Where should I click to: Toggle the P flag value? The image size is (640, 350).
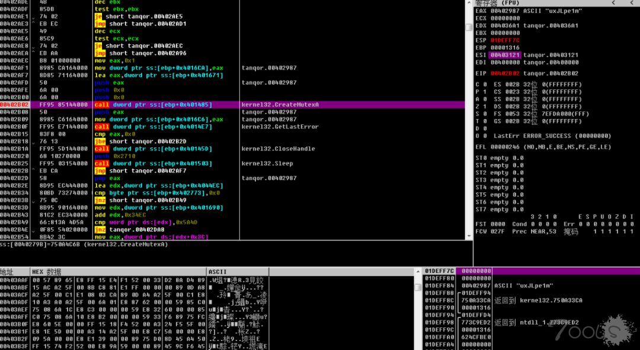tap(485, 92)
